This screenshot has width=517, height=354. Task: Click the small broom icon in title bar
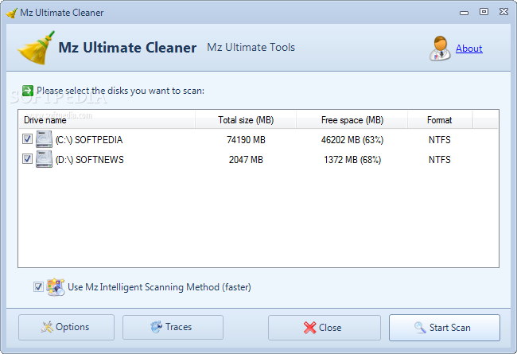12,13
